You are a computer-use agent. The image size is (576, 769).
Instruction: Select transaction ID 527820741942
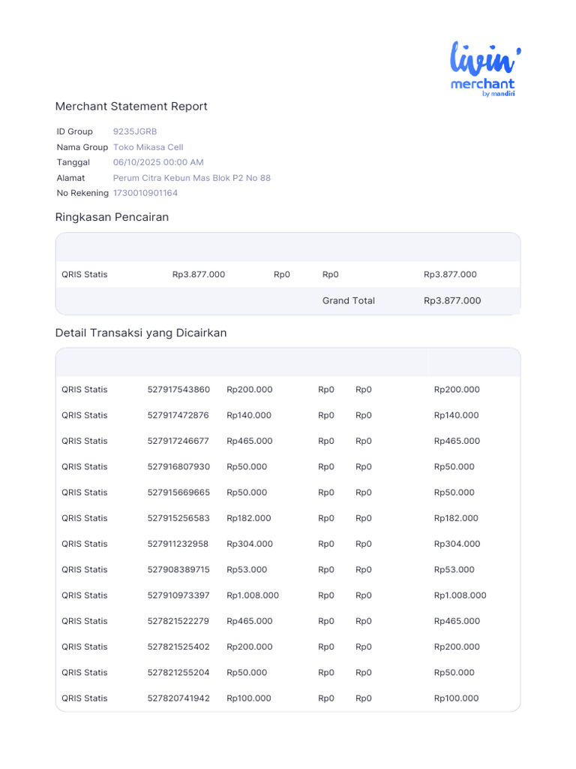[x=178, y=698]
